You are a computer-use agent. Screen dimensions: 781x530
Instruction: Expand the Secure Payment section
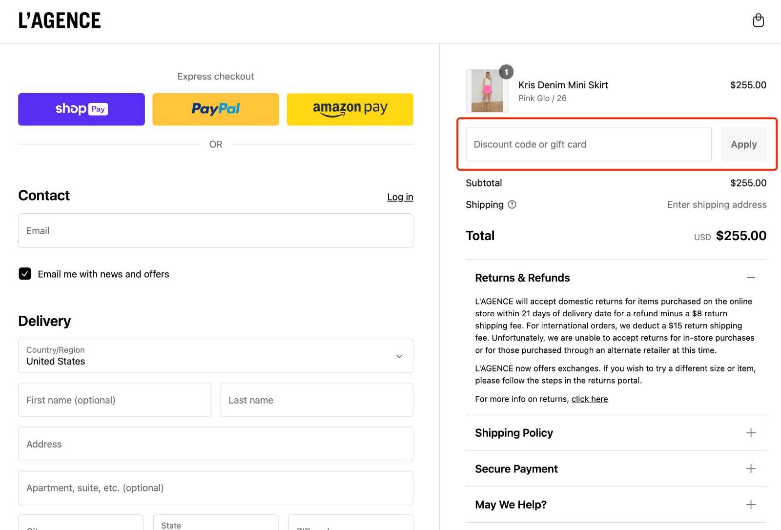coord(751,469)
